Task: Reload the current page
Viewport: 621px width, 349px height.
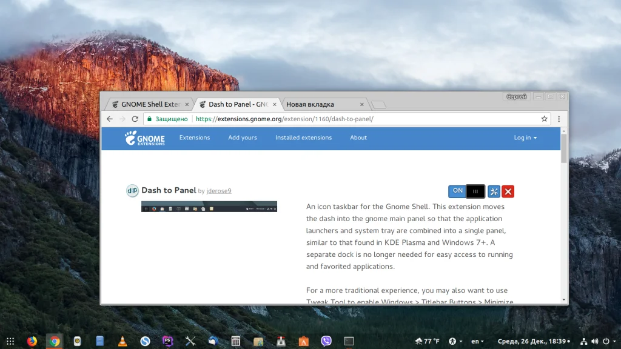Action: tap(135, 119)
